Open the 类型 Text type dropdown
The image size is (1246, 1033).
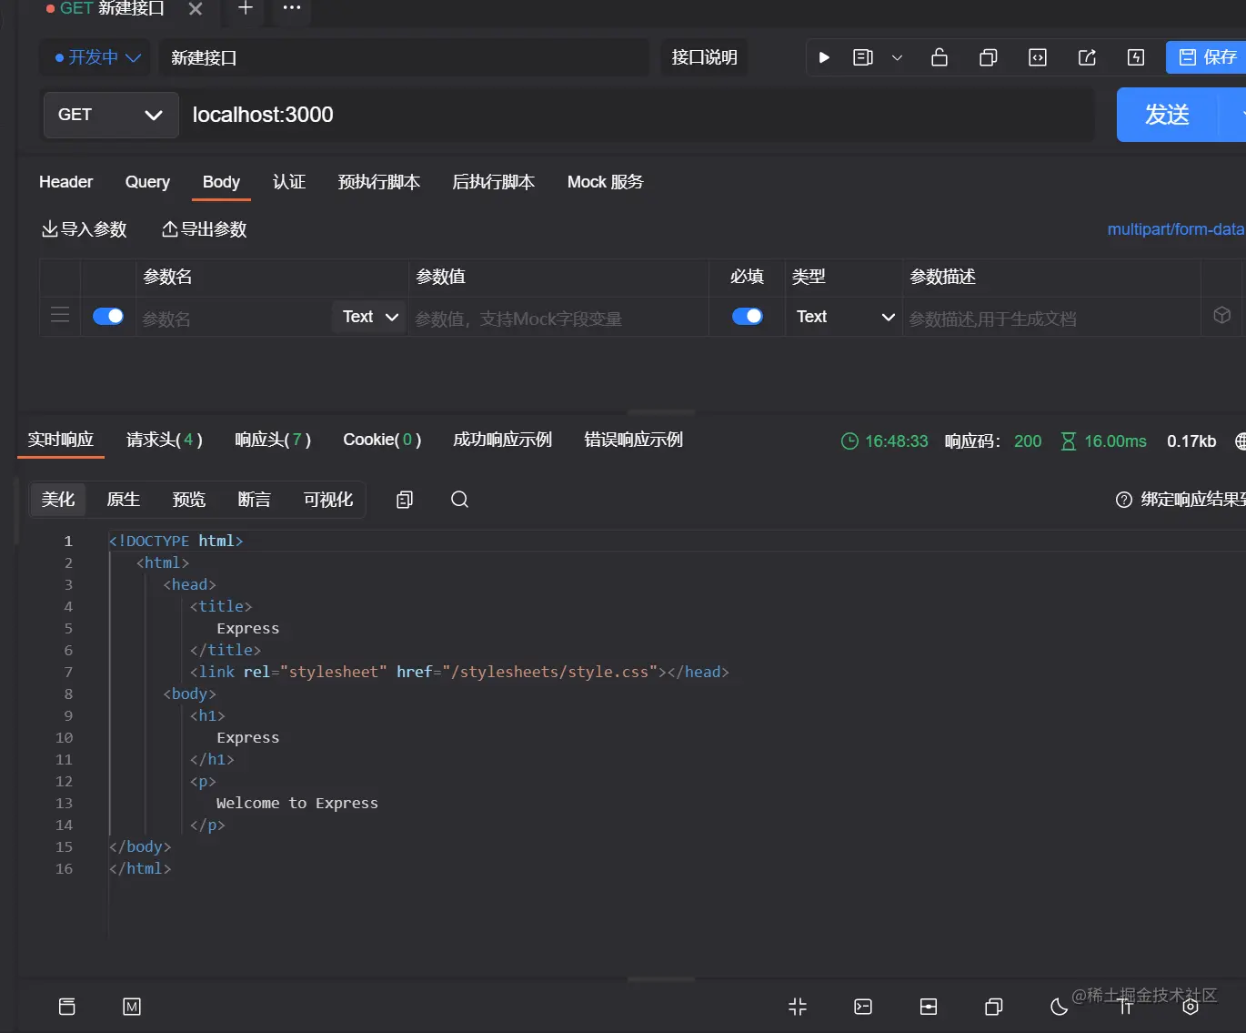click(x=844, y=317)
